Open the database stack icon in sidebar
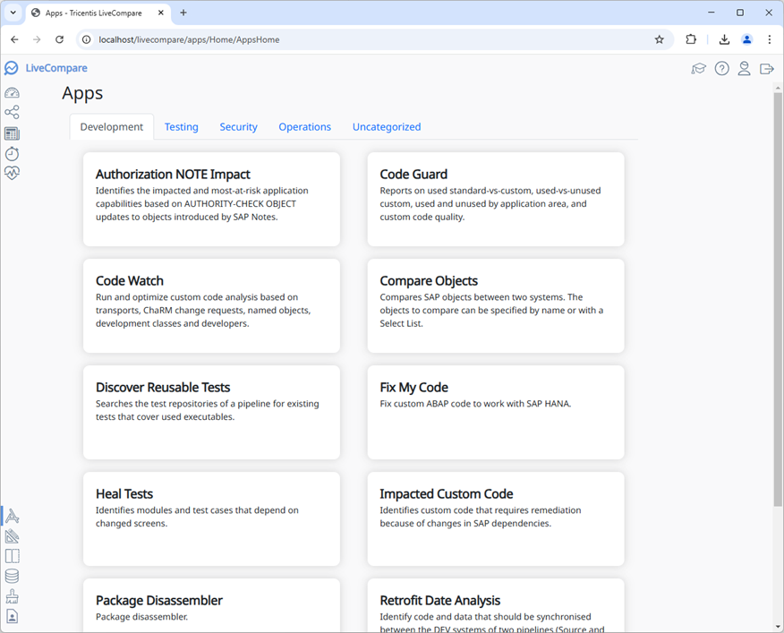 [x=12, y=577]
